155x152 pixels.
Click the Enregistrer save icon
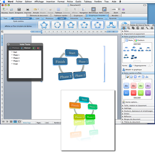point(19,9)
